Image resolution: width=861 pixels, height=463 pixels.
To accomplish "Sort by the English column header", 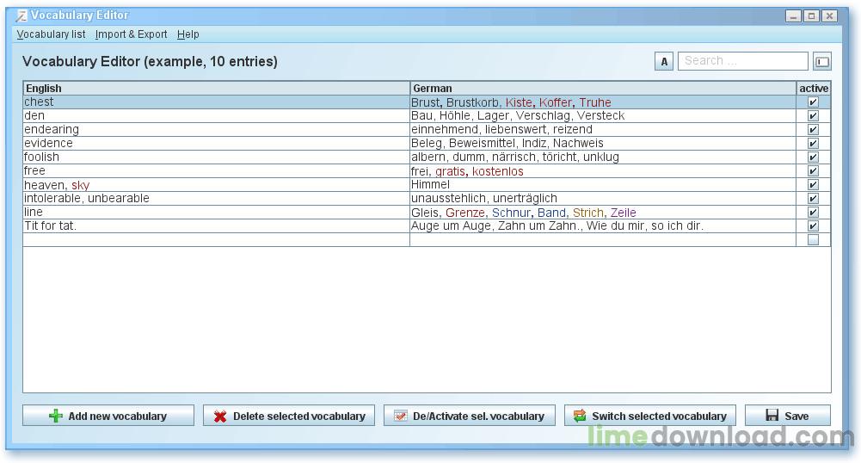I will 215,88.
